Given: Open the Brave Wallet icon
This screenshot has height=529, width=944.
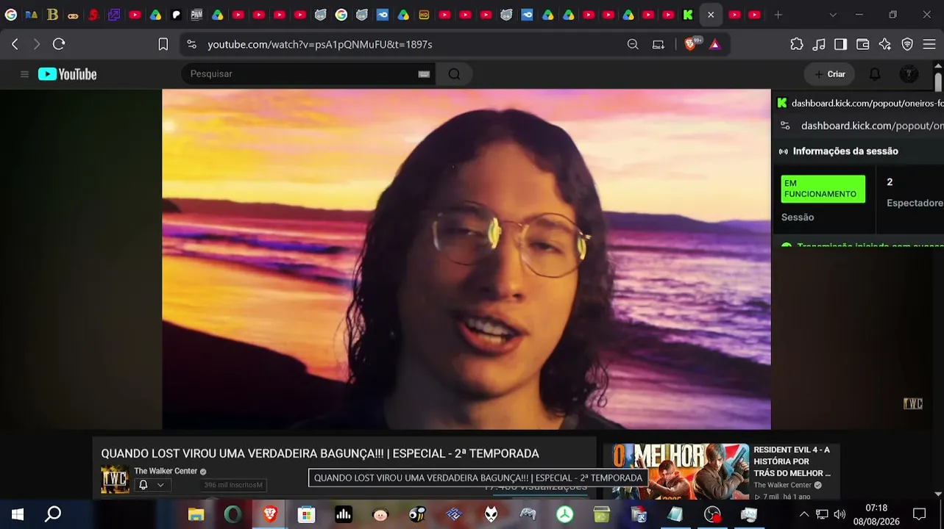Looking at the screenshot, I should coord(863,44).
